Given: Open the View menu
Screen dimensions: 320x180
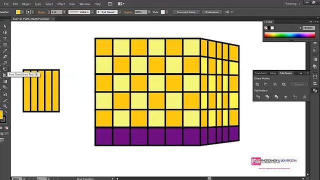Looking at the screenshot, I should tap(72, 4).
